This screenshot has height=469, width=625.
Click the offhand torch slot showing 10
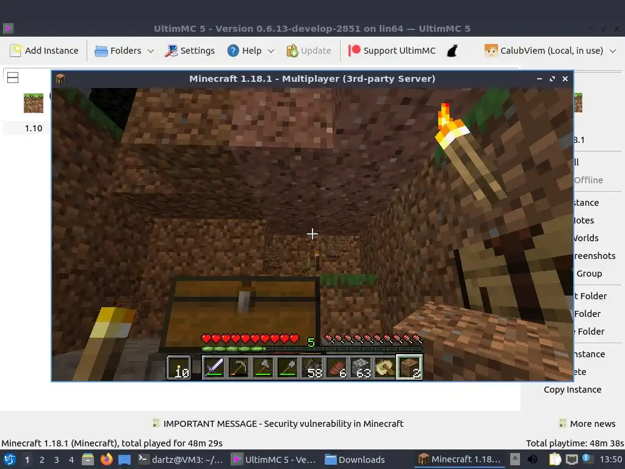(x=179, y=367)
